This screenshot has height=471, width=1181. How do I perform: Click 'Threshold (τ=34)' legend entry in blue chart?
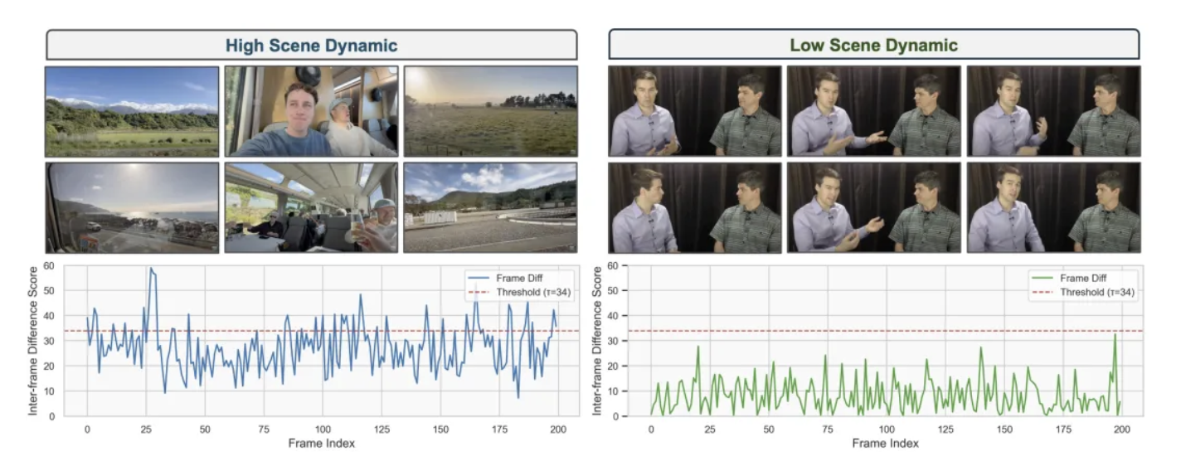coord(521,292)
